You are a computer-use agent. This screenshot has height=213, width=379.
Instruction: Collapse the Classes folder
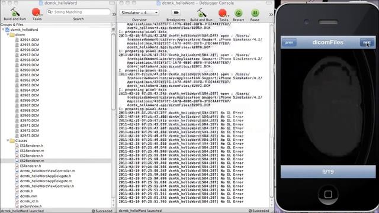(x=8, y=141)
